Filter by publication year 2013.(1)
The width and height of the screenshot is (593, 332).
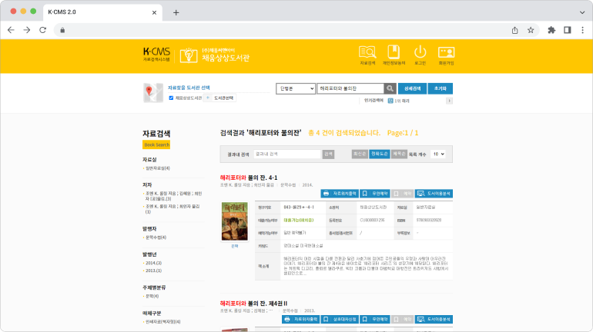pyautogui.click(x=153, y=271)
